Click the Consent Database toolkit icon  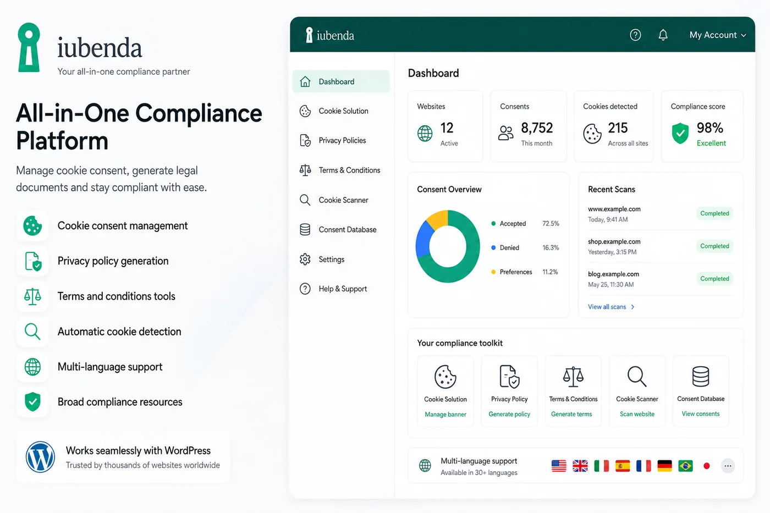pyautogui.click(x=701, y=377)
